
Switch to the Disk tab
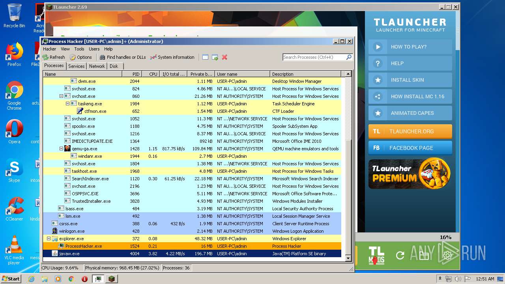click(114, 66)
